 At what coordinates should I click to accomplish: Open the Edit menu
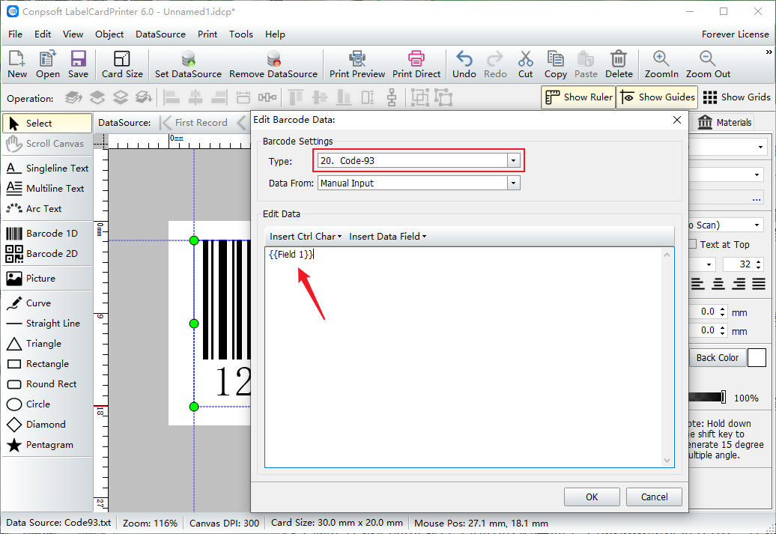click(43, 34)
